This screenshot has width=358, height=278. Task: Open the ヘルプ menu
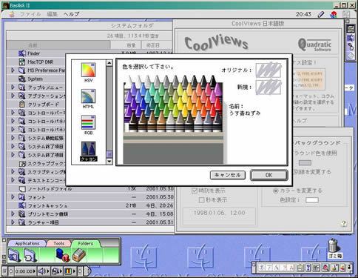coord(72,14)
